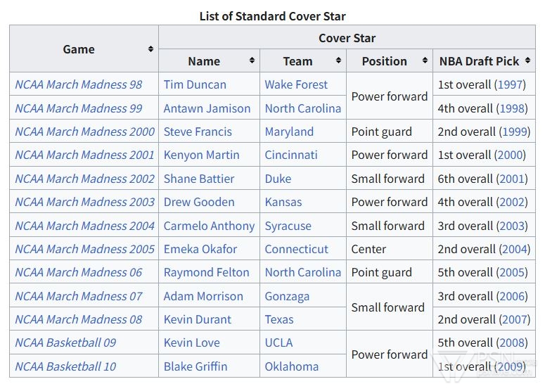This screenshot has width=545, height=391.
Task: Visit the Carmelo Anthony page
Action: [210, 226]
